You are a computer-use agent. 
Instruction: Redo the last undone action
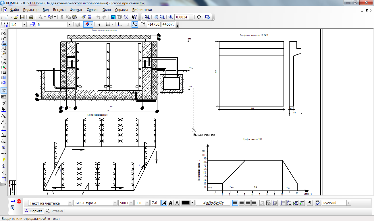[104, 17]
